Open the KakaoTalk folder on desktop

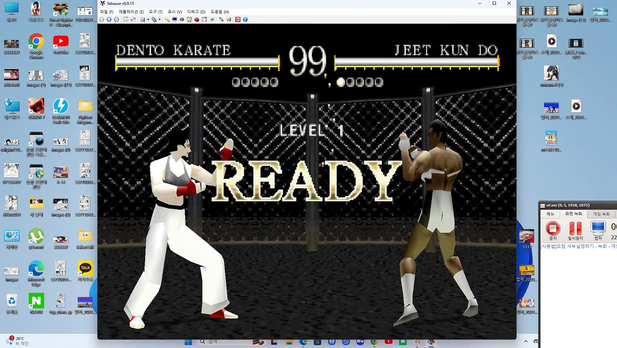click(x=85, y=239)
